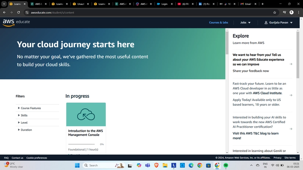Click the Foundational | 1 hour(s) text
The height and width of the screenshot is (170, 303).
pyautogui.click(x=83, y=150)
